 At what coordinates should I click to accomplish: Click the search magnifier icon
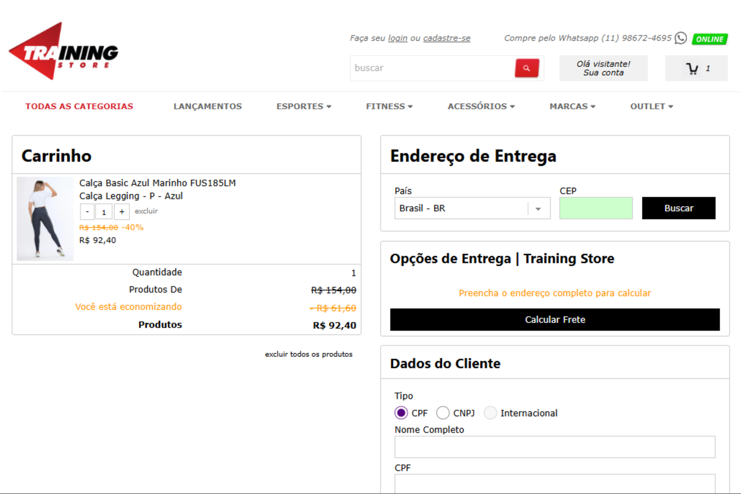click(x=526, y=68)
